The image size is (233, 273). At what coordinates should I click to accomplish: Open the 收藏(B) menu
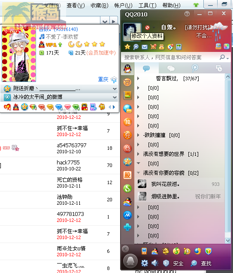pyautogui.click(x=100, y=6)
